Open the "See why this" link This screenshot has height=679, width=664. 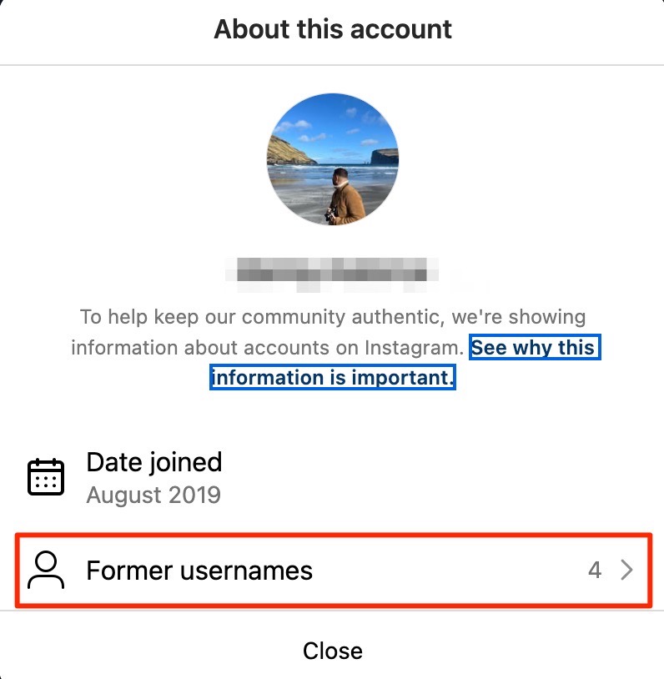click(534, 347)
